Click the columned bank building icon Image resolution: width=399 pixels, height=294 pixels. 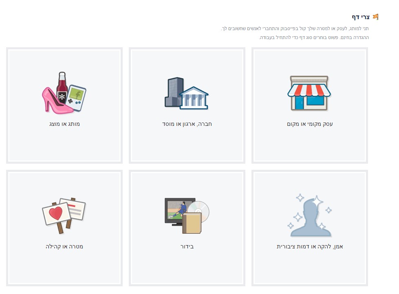pyautogui.click(x=194, y=98)
